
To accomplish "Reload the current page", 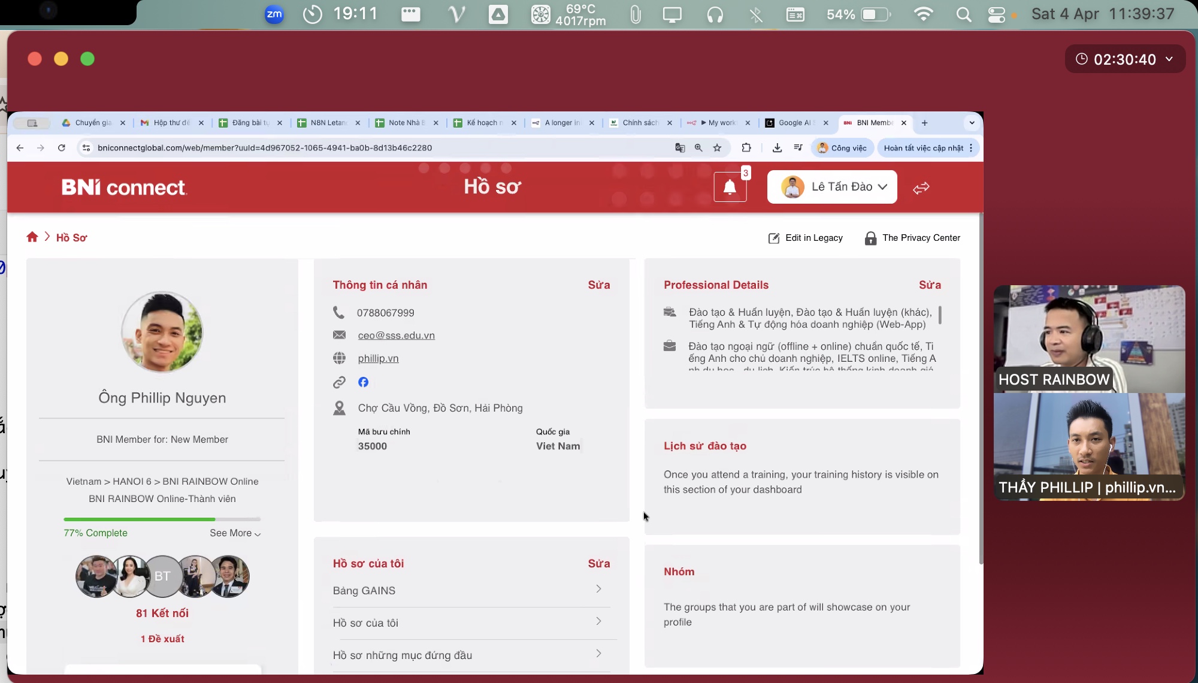I will coord(61,148).
